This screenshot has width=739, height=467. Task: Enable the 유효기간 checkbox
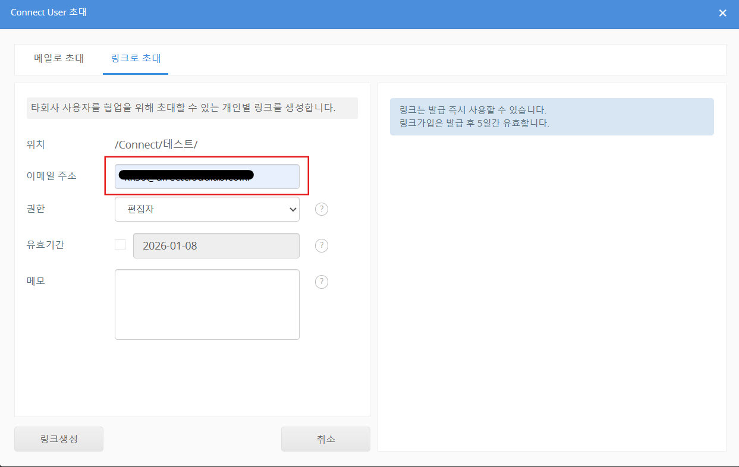[x=120, y=245]
